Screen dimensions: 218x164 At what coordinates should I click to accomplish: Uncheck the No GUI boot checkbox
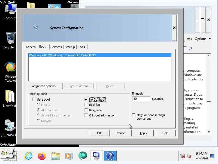tap(86, 99)
